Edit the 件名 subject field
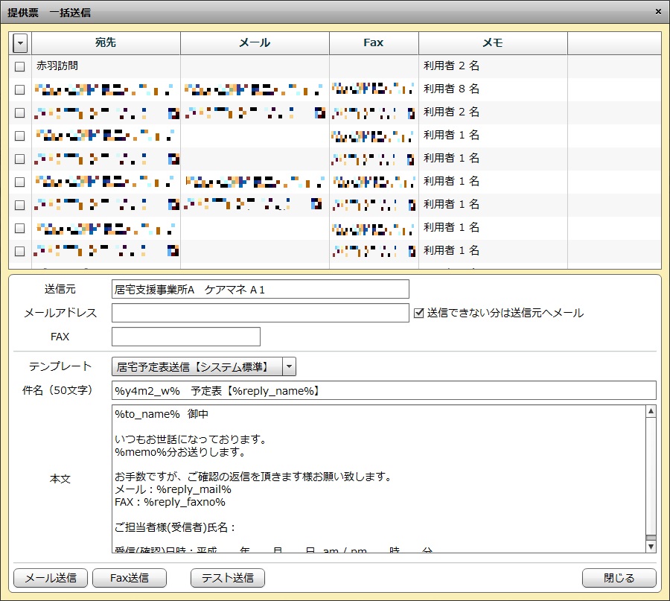This screenshot has width=670, height=601. click(x=383, y=390)
